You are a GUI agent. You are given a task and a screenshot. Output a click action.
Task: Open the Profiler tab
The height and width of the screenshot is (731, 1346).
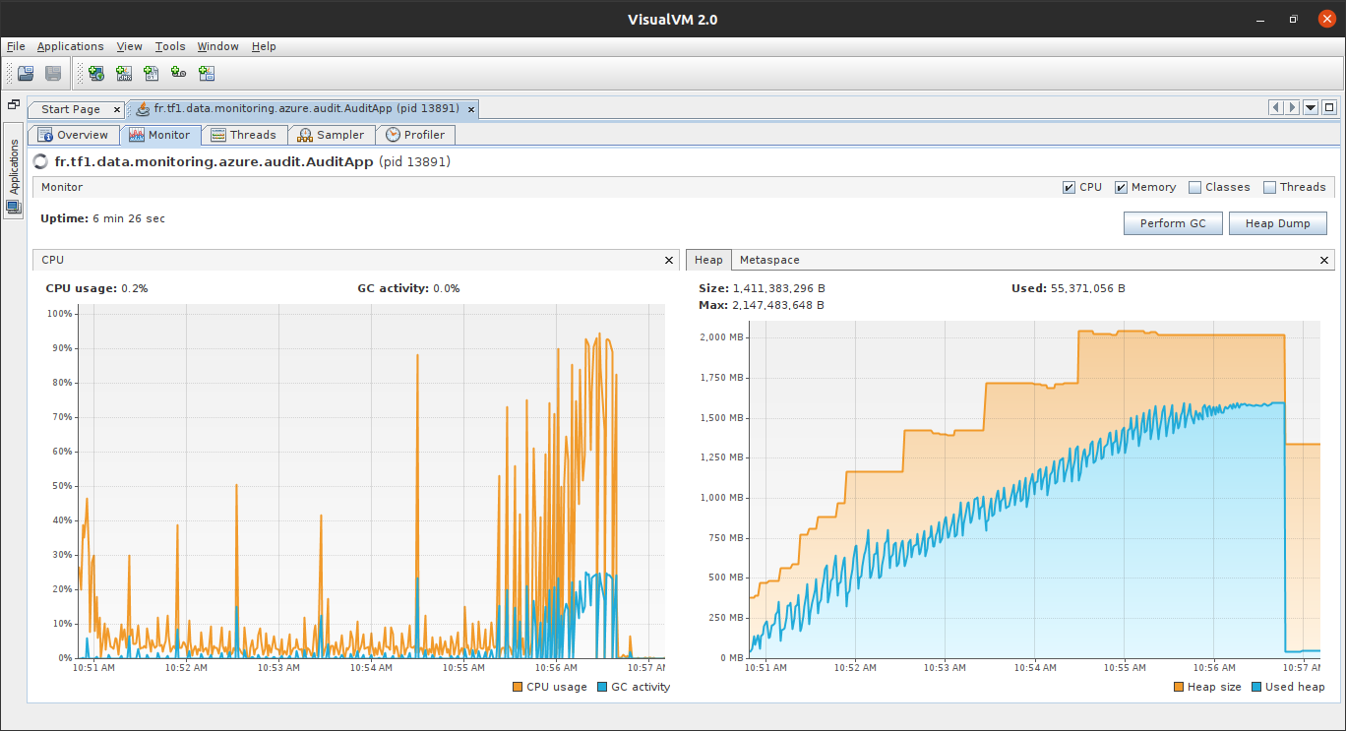coord(416,135)
